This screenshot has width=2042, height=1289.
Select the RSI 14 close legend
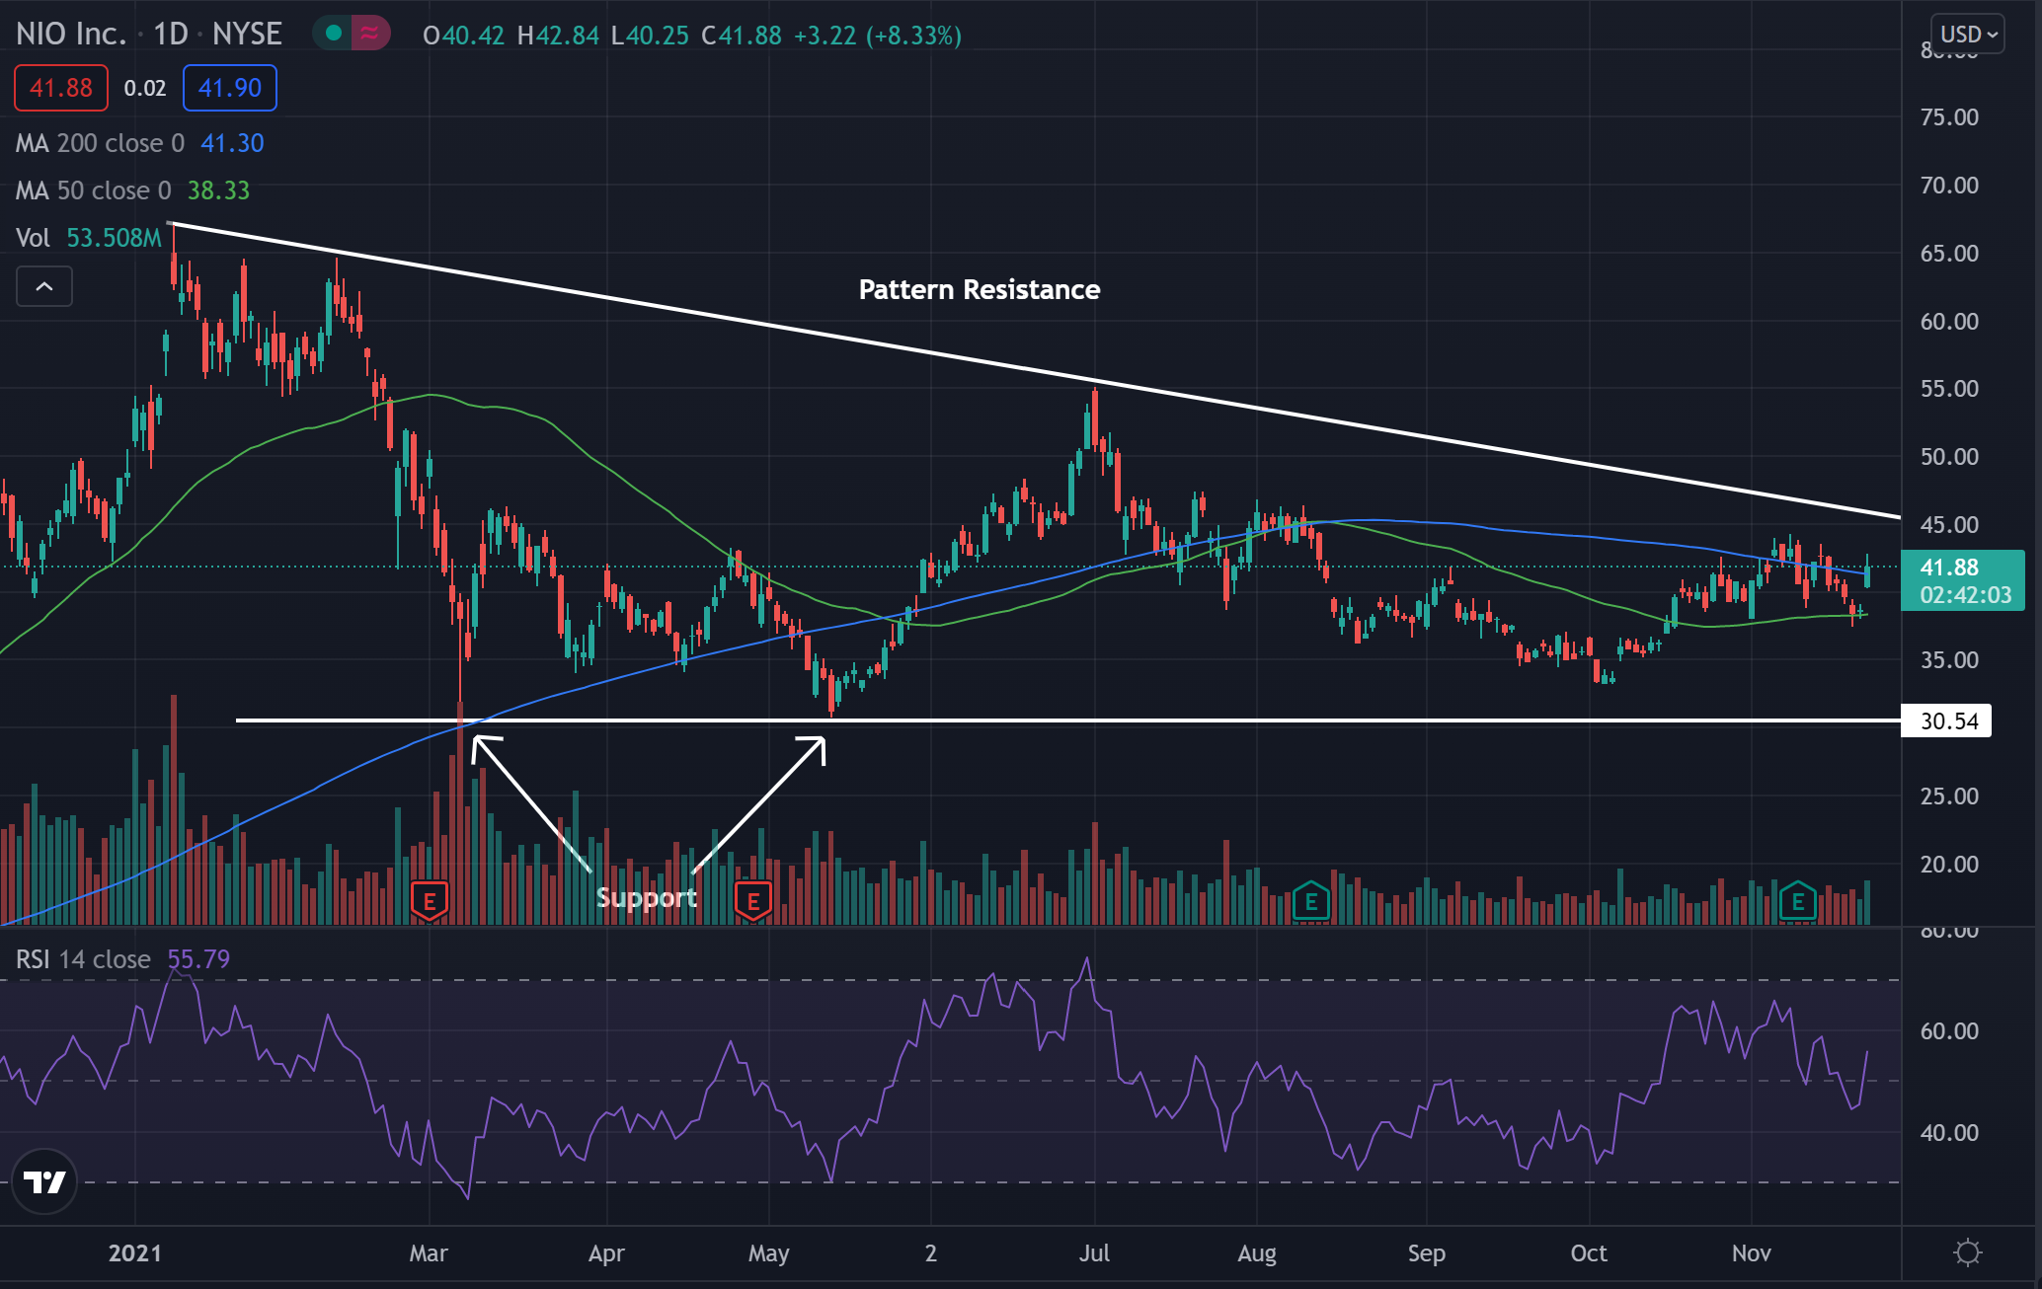coord(83,959)
